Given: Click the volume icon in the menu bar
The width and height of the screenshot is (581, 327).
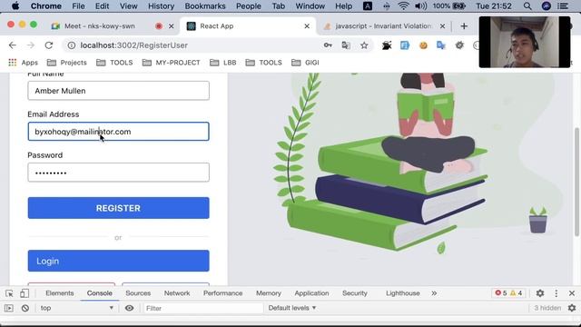Looking at the screenshot, I should pyautogui.click(x=420, y=6).
